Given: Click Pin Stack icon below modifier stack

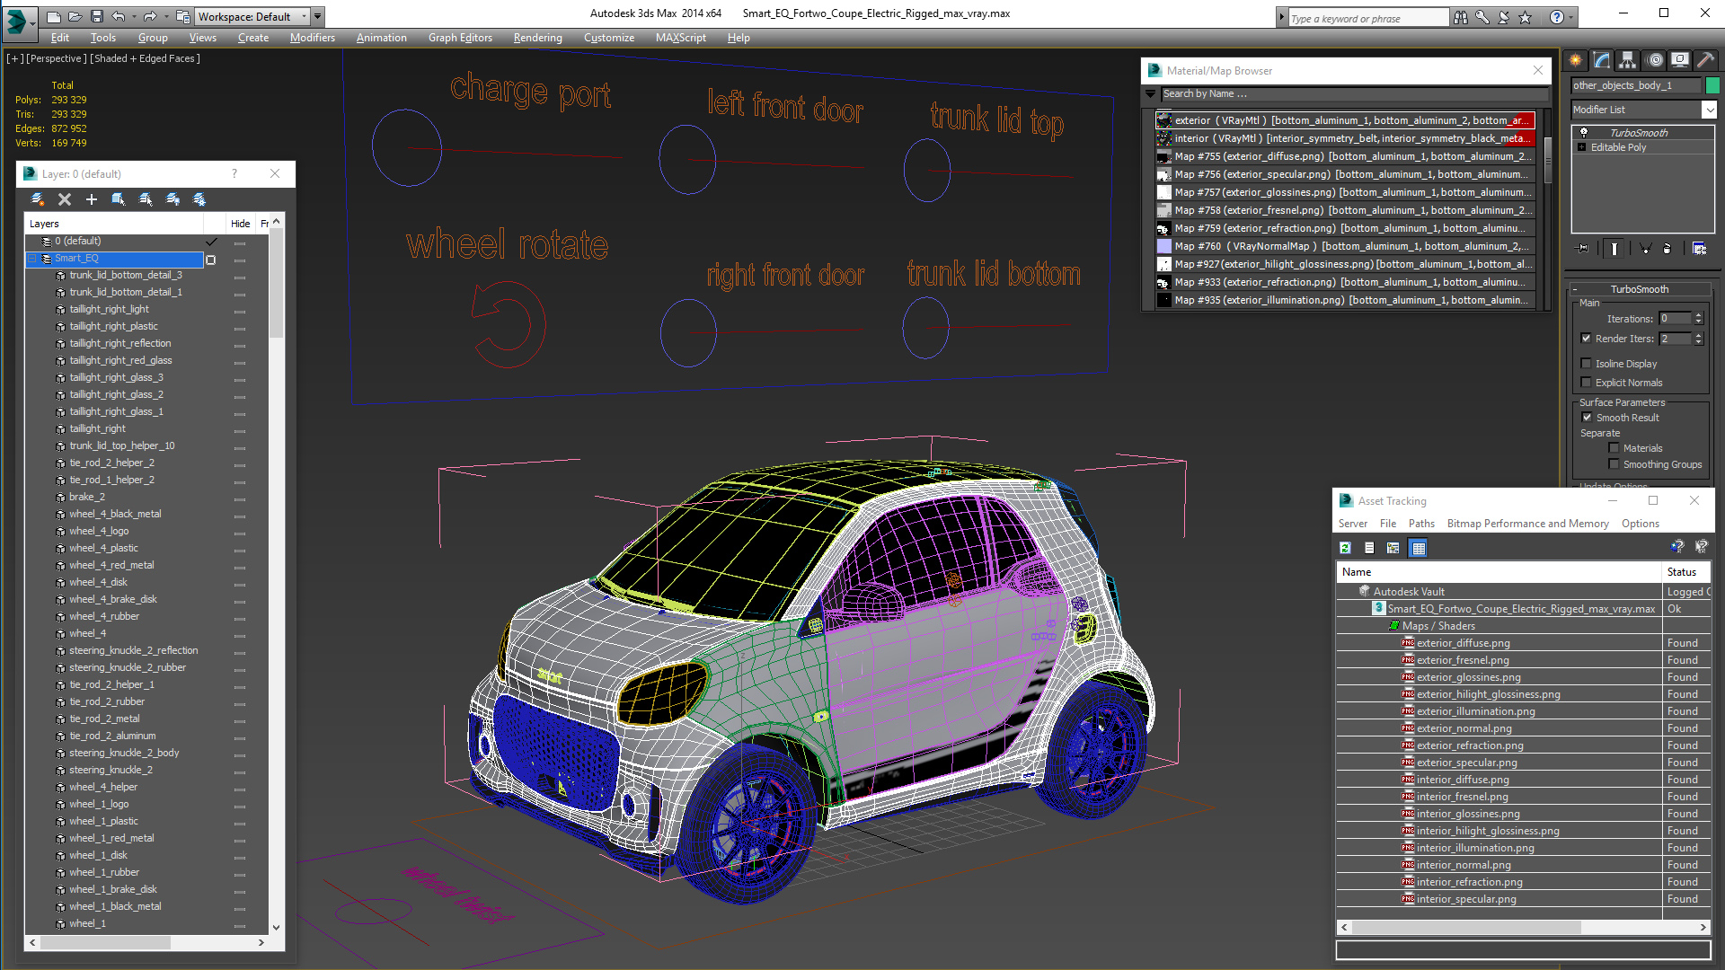Looking at the screenshot, I should [x=1583, y=249].
